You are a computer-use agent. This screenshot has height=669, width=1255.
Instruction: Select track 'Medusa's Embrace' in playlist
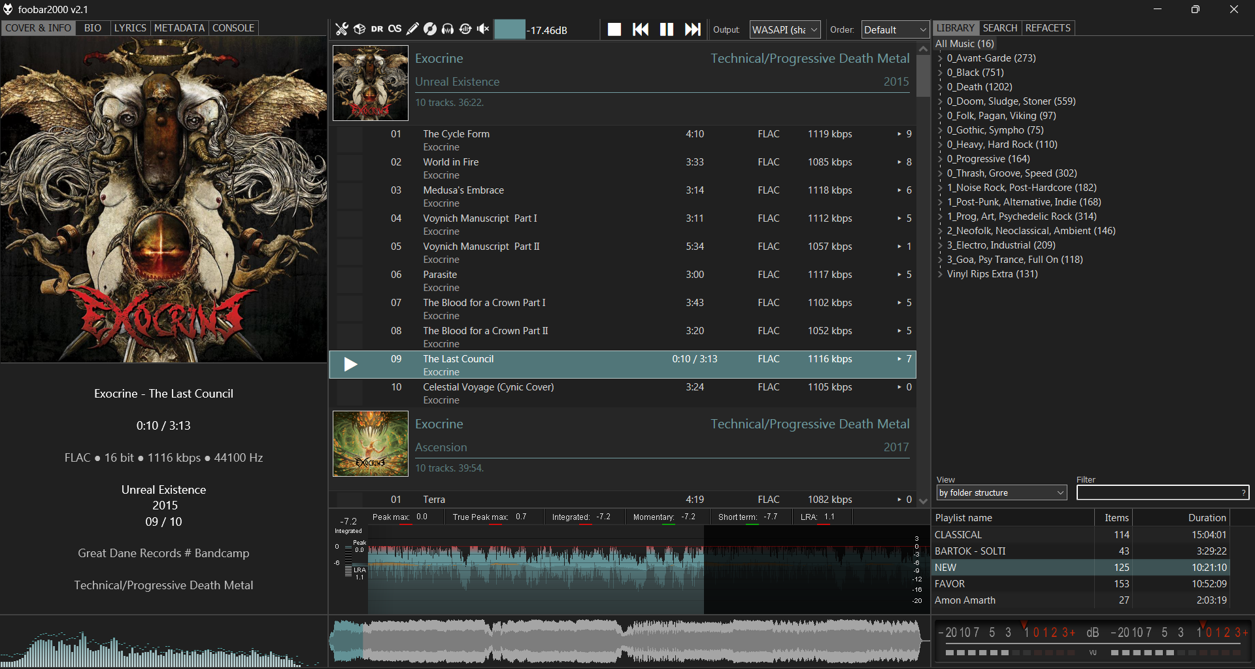tap(463, 190)
